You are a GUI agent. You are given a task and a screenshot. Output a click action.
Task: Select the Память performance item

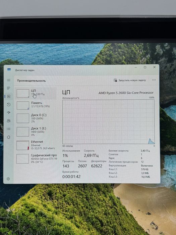(x=36, y=105)
